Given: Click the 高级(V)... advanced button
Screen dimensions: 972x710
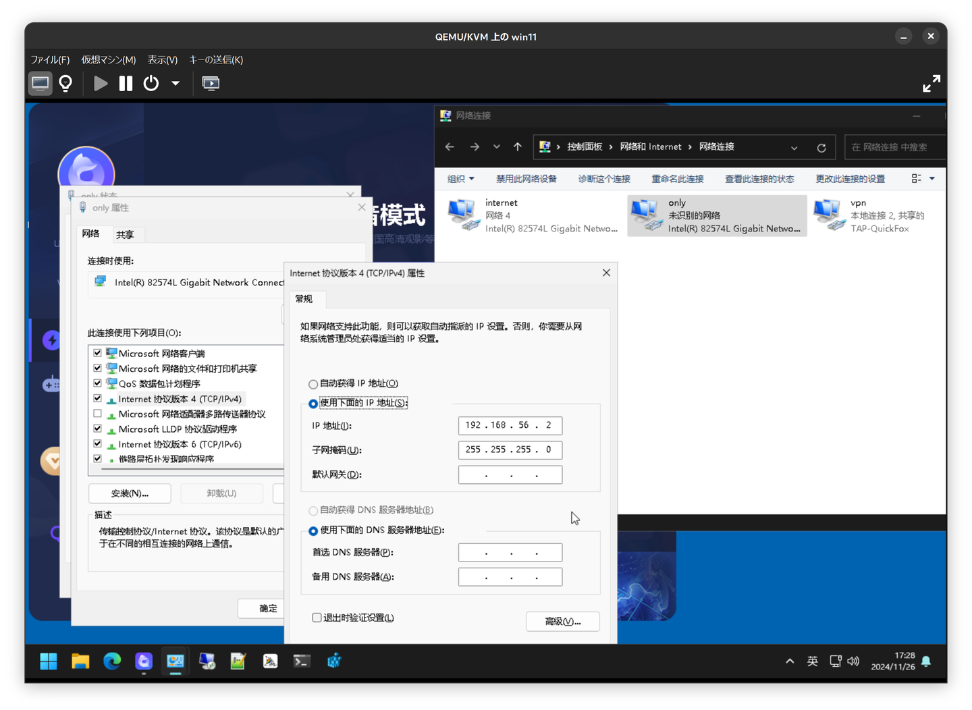Looking at the screenshot, I should pos(562,622).
